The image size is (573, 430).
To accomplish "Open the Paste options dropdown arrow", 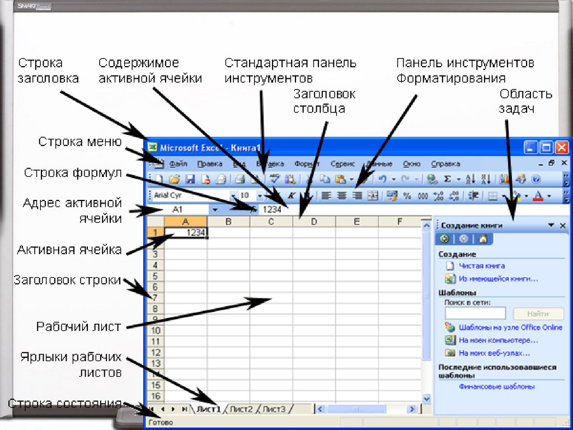I will pyautogui.click(x=351, y=179).
